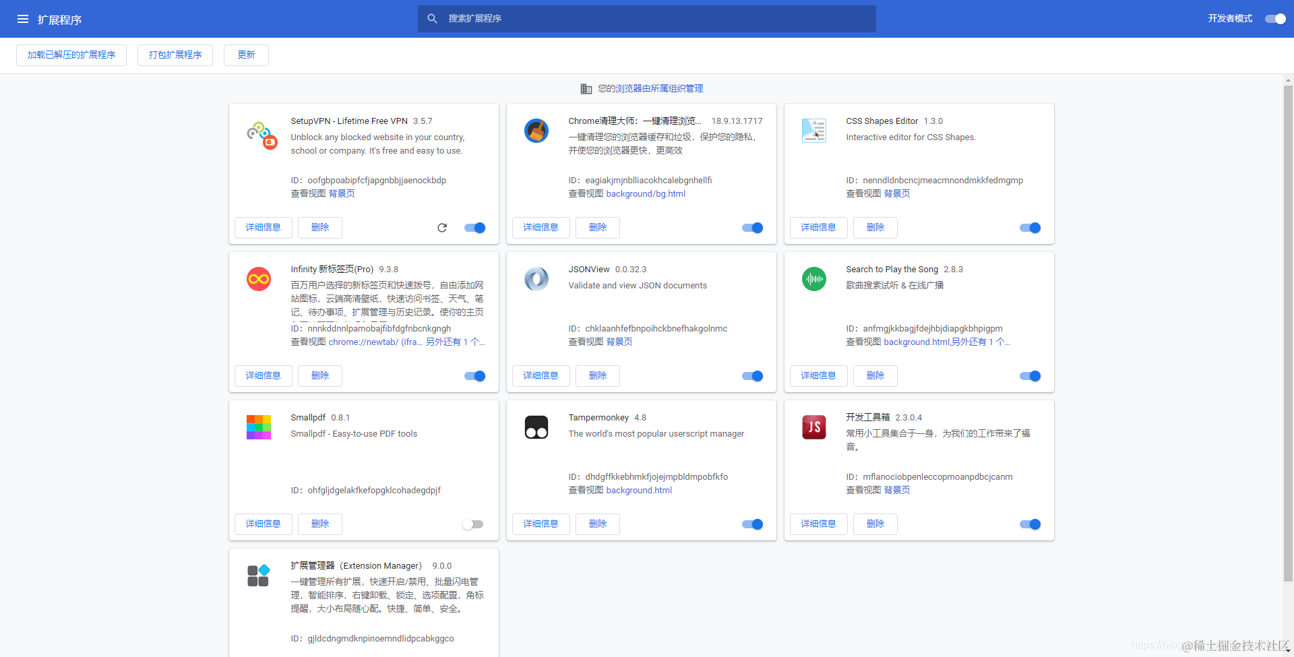This screenshot has width=1294, height=657.
Task: Disable the SetupVPN extension toggle
Action: pyautogui.click(x=475, y=228)
